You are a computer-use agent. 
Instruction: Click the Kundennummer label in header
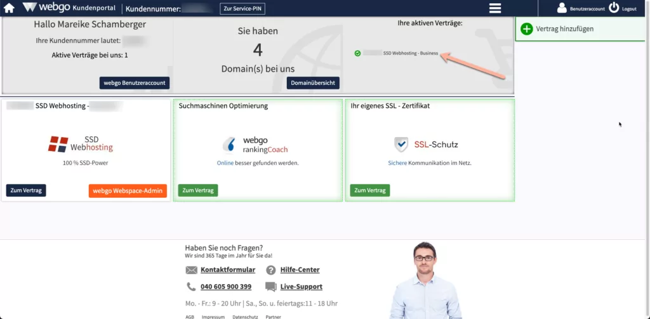click(153, 9)
